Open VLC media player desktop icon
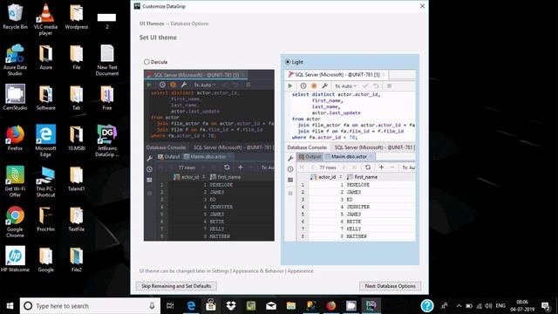 coord(45,19)
